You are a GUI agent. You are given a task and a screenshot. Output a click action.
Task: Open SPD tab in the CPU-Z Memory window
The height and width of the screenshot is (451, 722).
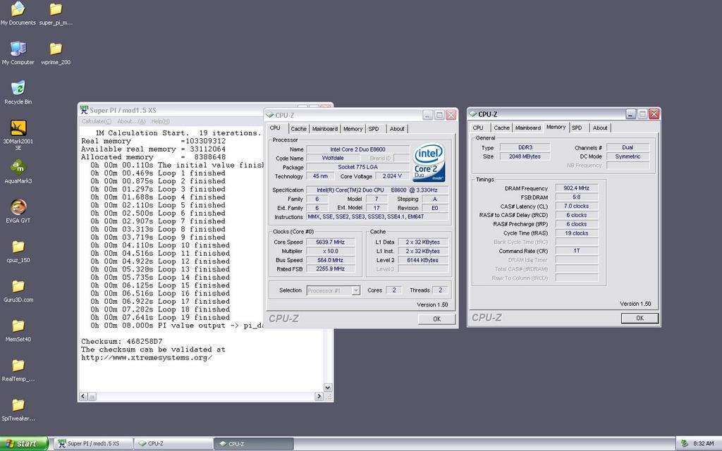point(577,128)
